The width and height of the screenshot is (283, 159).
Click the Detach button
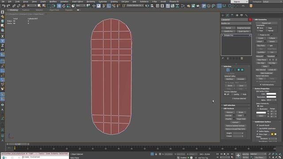pyautogui.click(x=272, y=42)
